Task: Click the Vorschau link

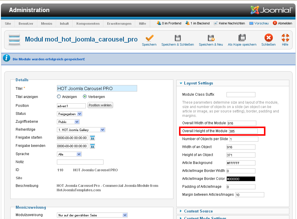Action: click(x=261, y=23)
